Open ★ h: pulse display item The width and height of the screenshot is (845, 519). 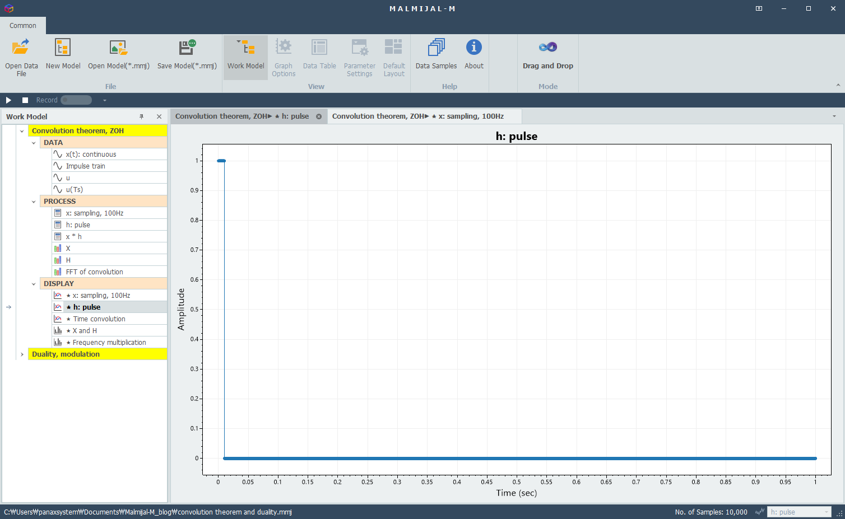click(x=109, y=307)
